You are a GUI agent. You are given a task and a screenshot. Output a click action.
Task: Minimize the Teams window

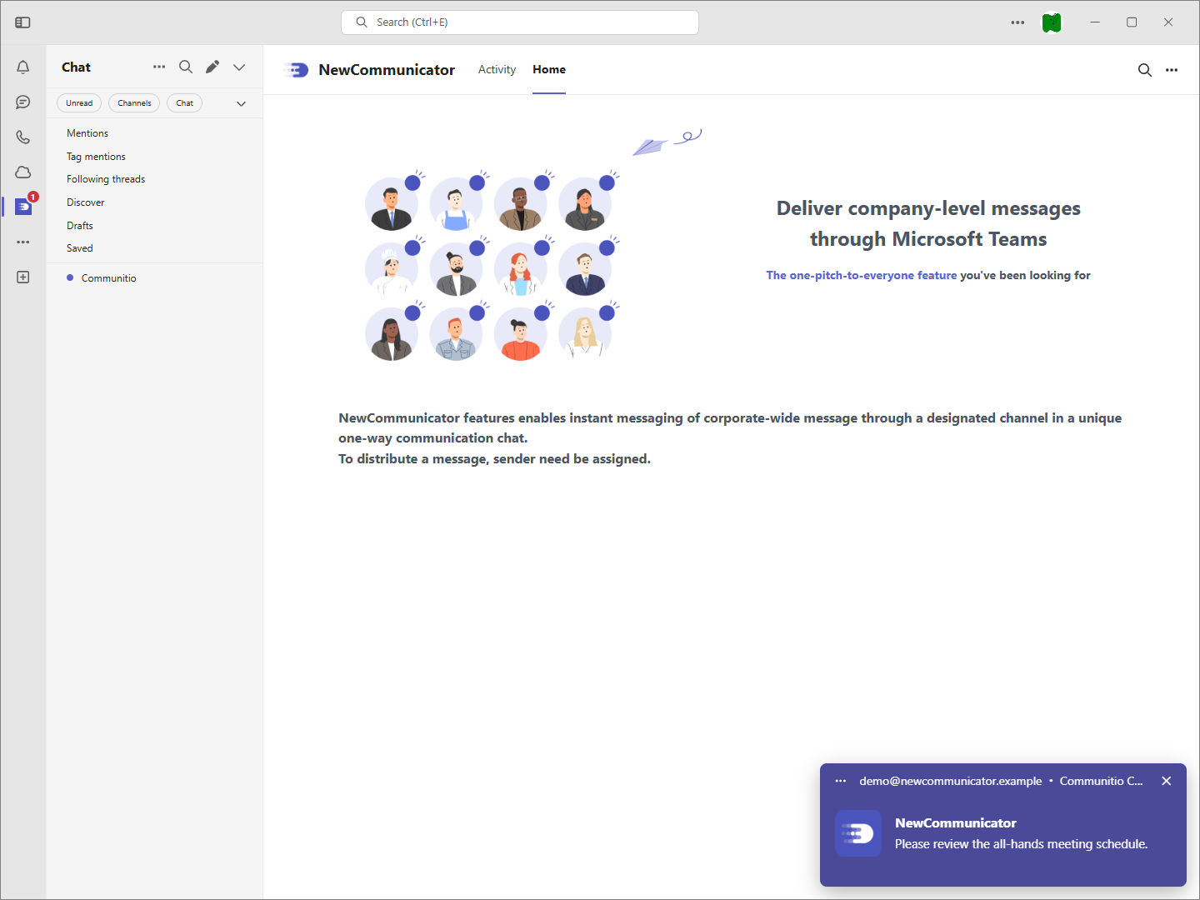coord(1095,22)
